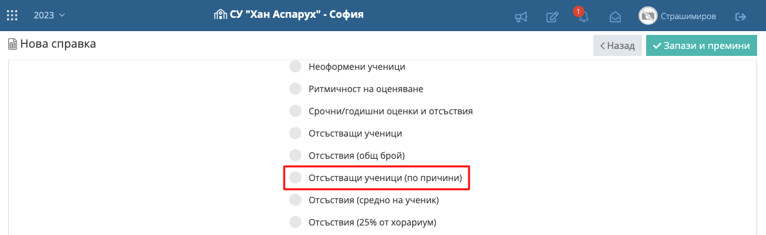Open the messages envelope icon
Screen dimensions: 766x235
click(x=615, y=17)
